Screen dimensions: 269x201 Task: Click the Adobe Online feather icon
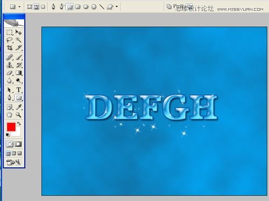tap(14, 23)
